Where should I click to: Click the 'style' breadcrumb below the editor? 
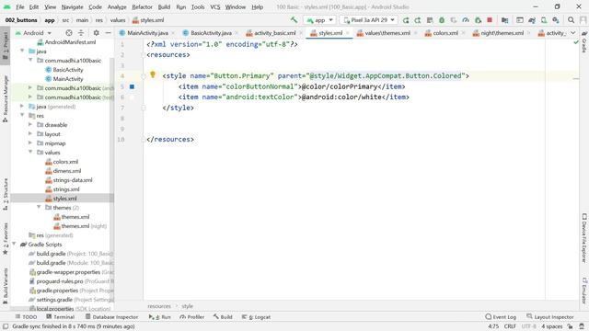[187, 306]
